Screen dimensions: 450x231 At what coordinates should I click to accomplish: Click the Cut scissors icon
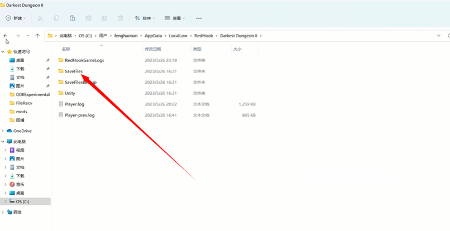40,18
